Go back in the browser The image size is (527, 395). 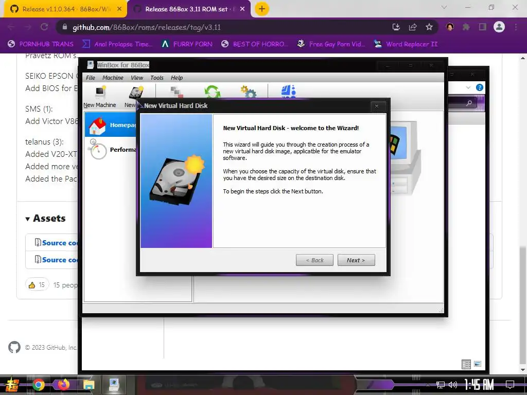[x=11, y=27]
